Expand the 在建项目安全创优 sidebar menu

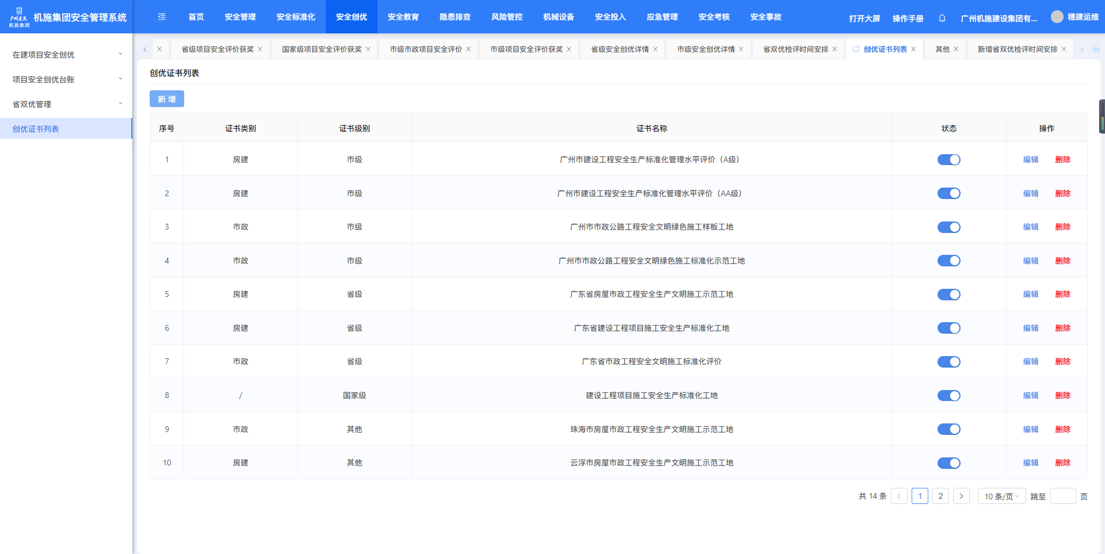tap(66, 55)
